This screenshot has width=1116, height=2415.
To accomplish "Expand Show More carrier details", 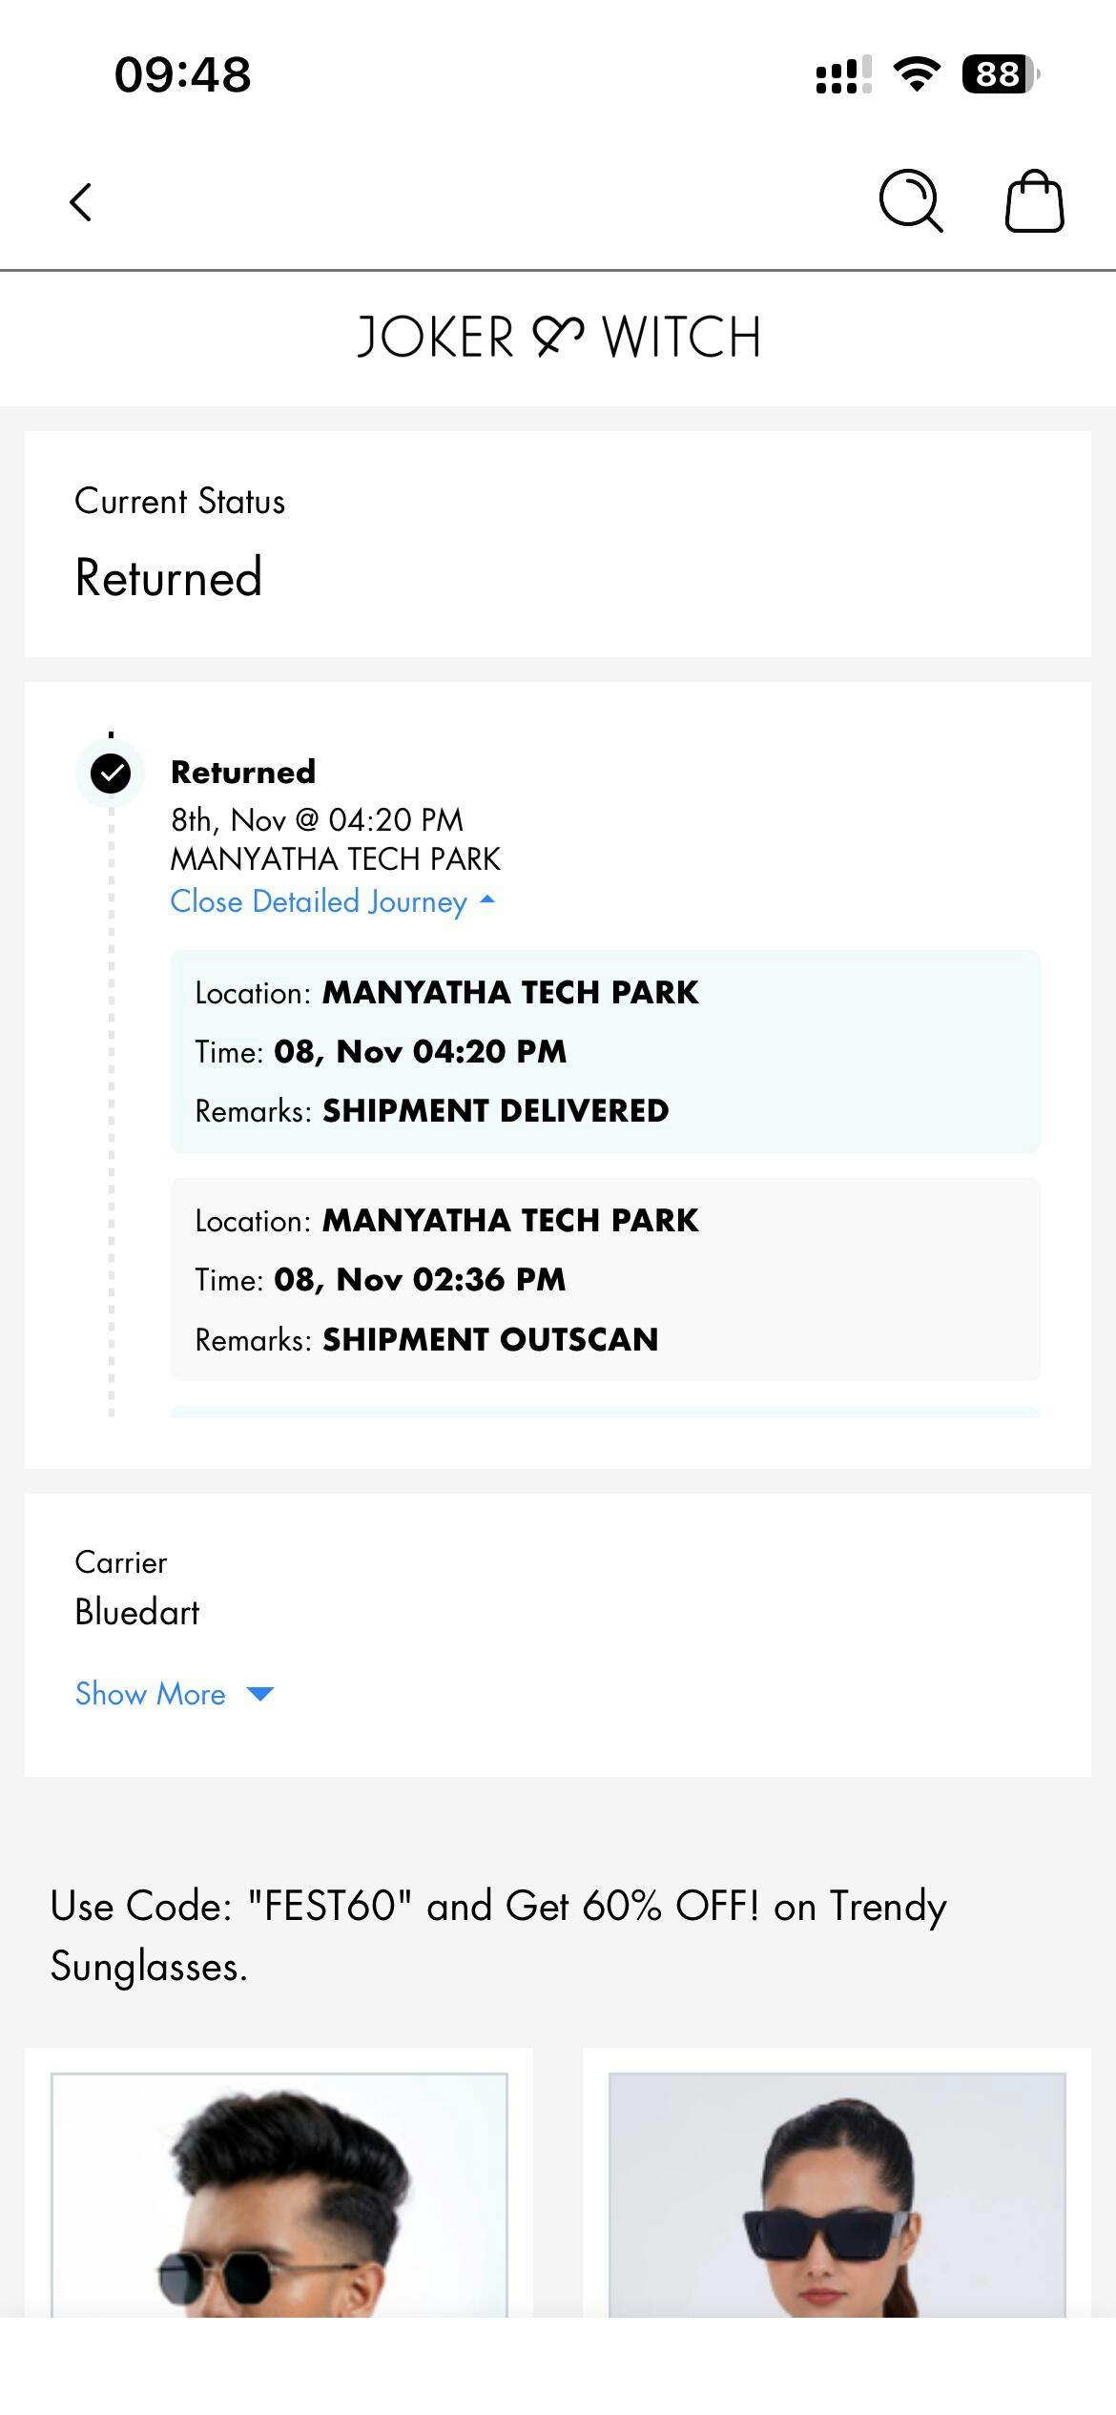I will click(151, 1694).
